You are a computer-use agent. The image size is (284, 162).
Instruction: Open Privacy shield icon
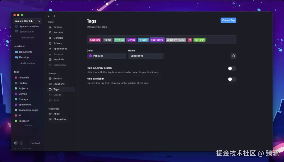(x=50, y=43)
